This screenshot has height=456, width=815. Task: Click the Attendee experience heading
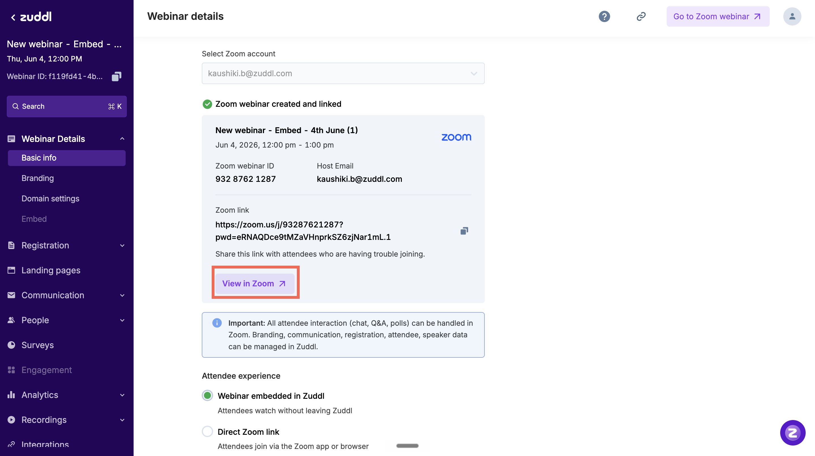(x=241, y=376)
